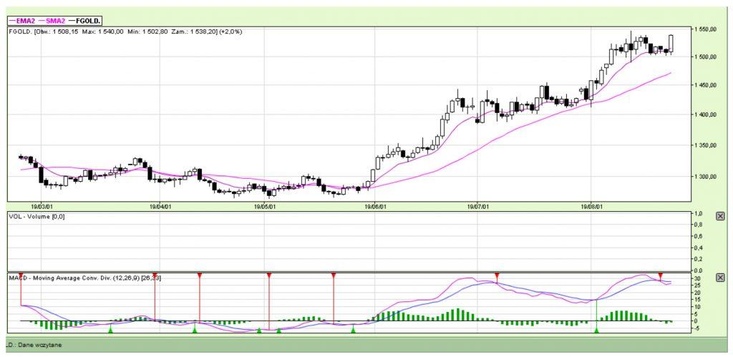Screen dimensions: 733x357
Task: Select the EMA2 legend entry
Action: click(x=24, y=21)
